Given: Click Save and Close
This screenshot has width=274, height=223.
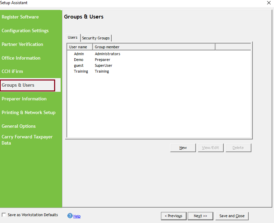Looking at the screenshot, I should tap(232, 216).
